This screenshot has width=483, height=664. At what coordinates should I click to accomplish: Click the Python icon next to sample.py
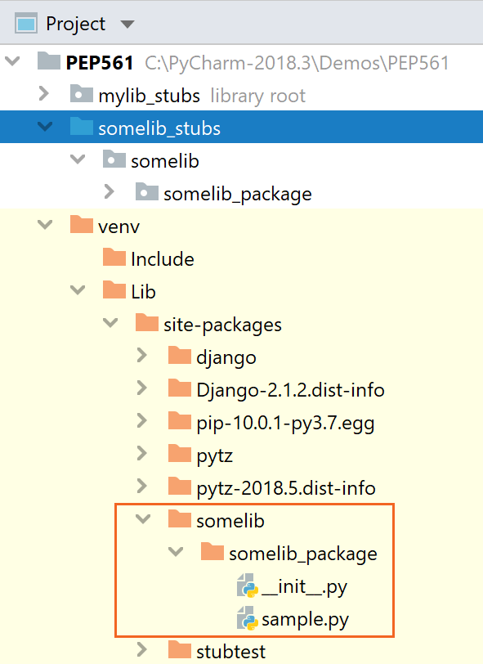(x=249, y=618)
